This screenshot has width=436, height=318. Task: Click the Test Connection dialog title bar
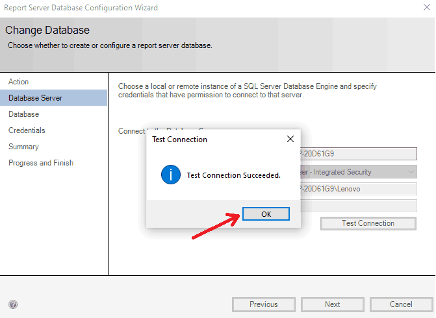pyautogui.click(x=208, y=139)
